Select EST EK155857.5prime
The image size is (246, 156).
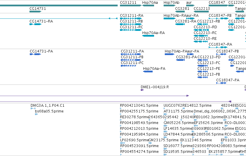pos(216,155)
